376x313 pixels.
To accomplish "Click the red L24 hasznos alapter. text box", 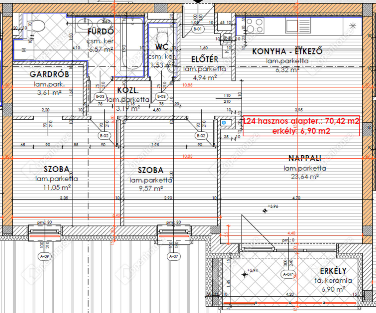I will click(301, 126).
